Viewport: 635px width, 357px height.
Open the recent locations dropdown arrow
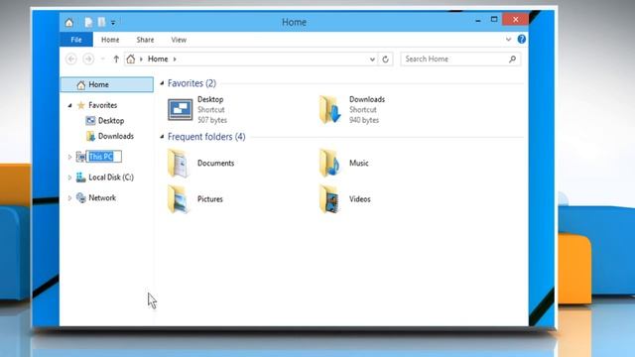point(103,59)
